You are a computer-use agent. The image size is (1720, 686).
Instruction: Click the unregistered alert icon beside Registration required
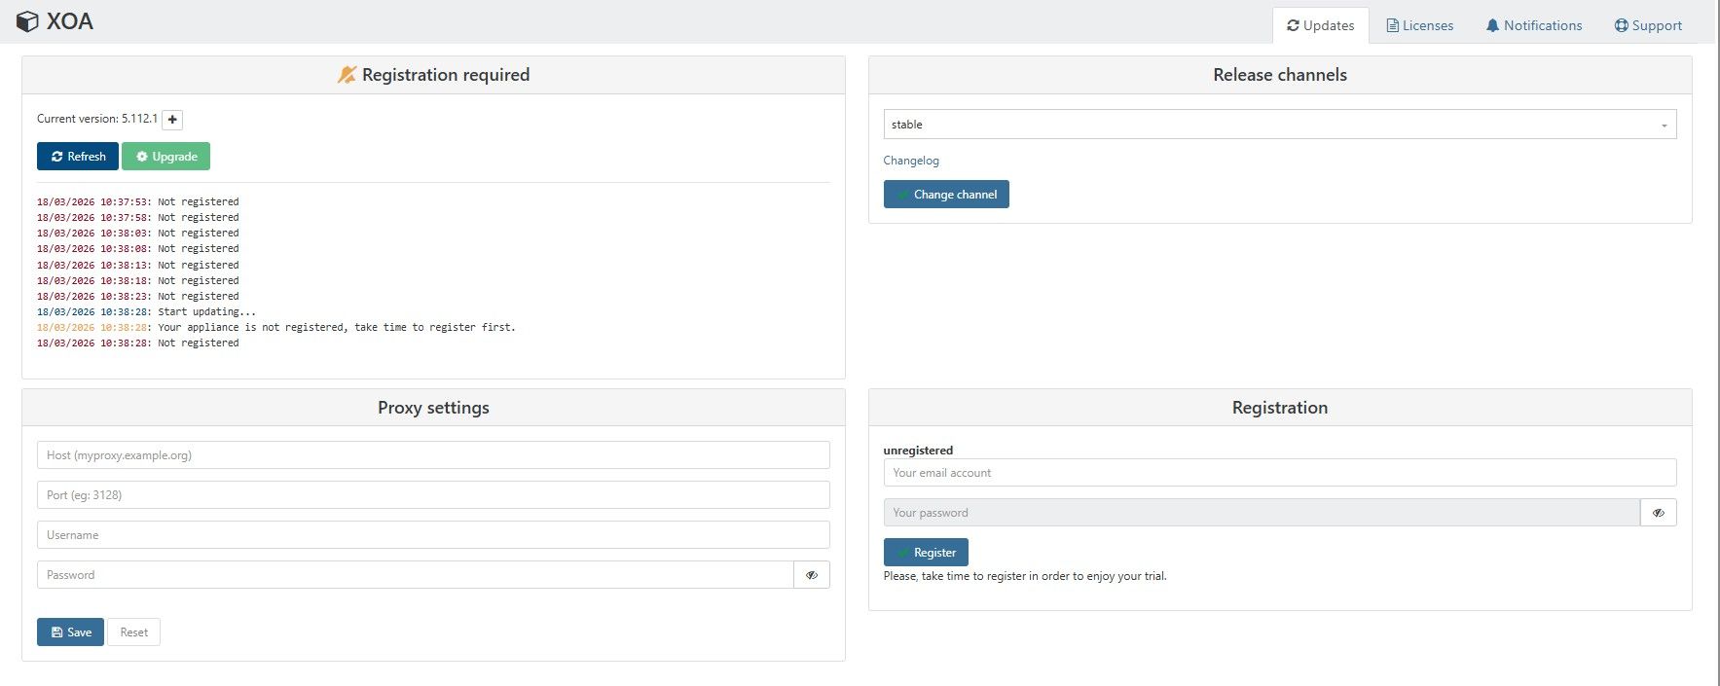click(347, 75)
